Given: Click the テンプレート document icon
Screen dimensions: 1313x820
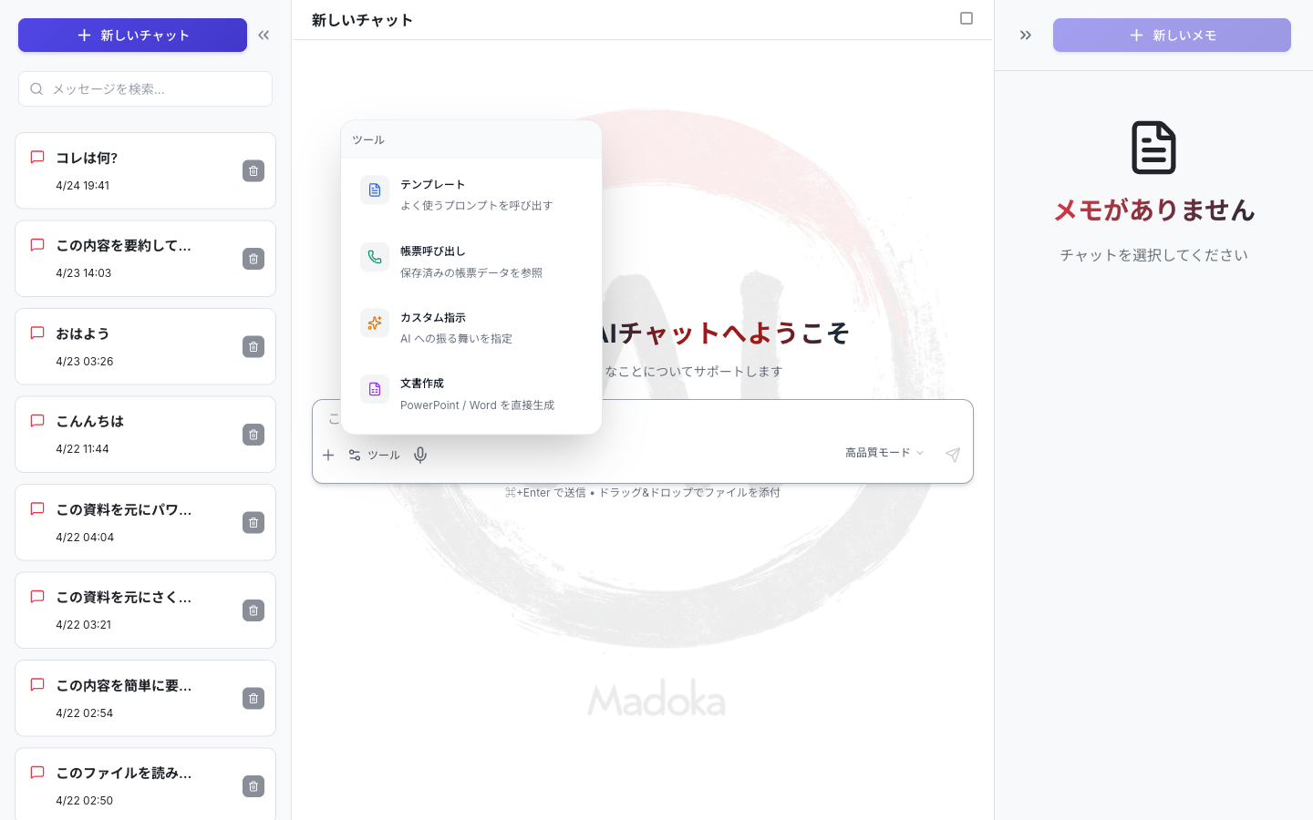Looking at the screenshot, I should tap(375, 190).
